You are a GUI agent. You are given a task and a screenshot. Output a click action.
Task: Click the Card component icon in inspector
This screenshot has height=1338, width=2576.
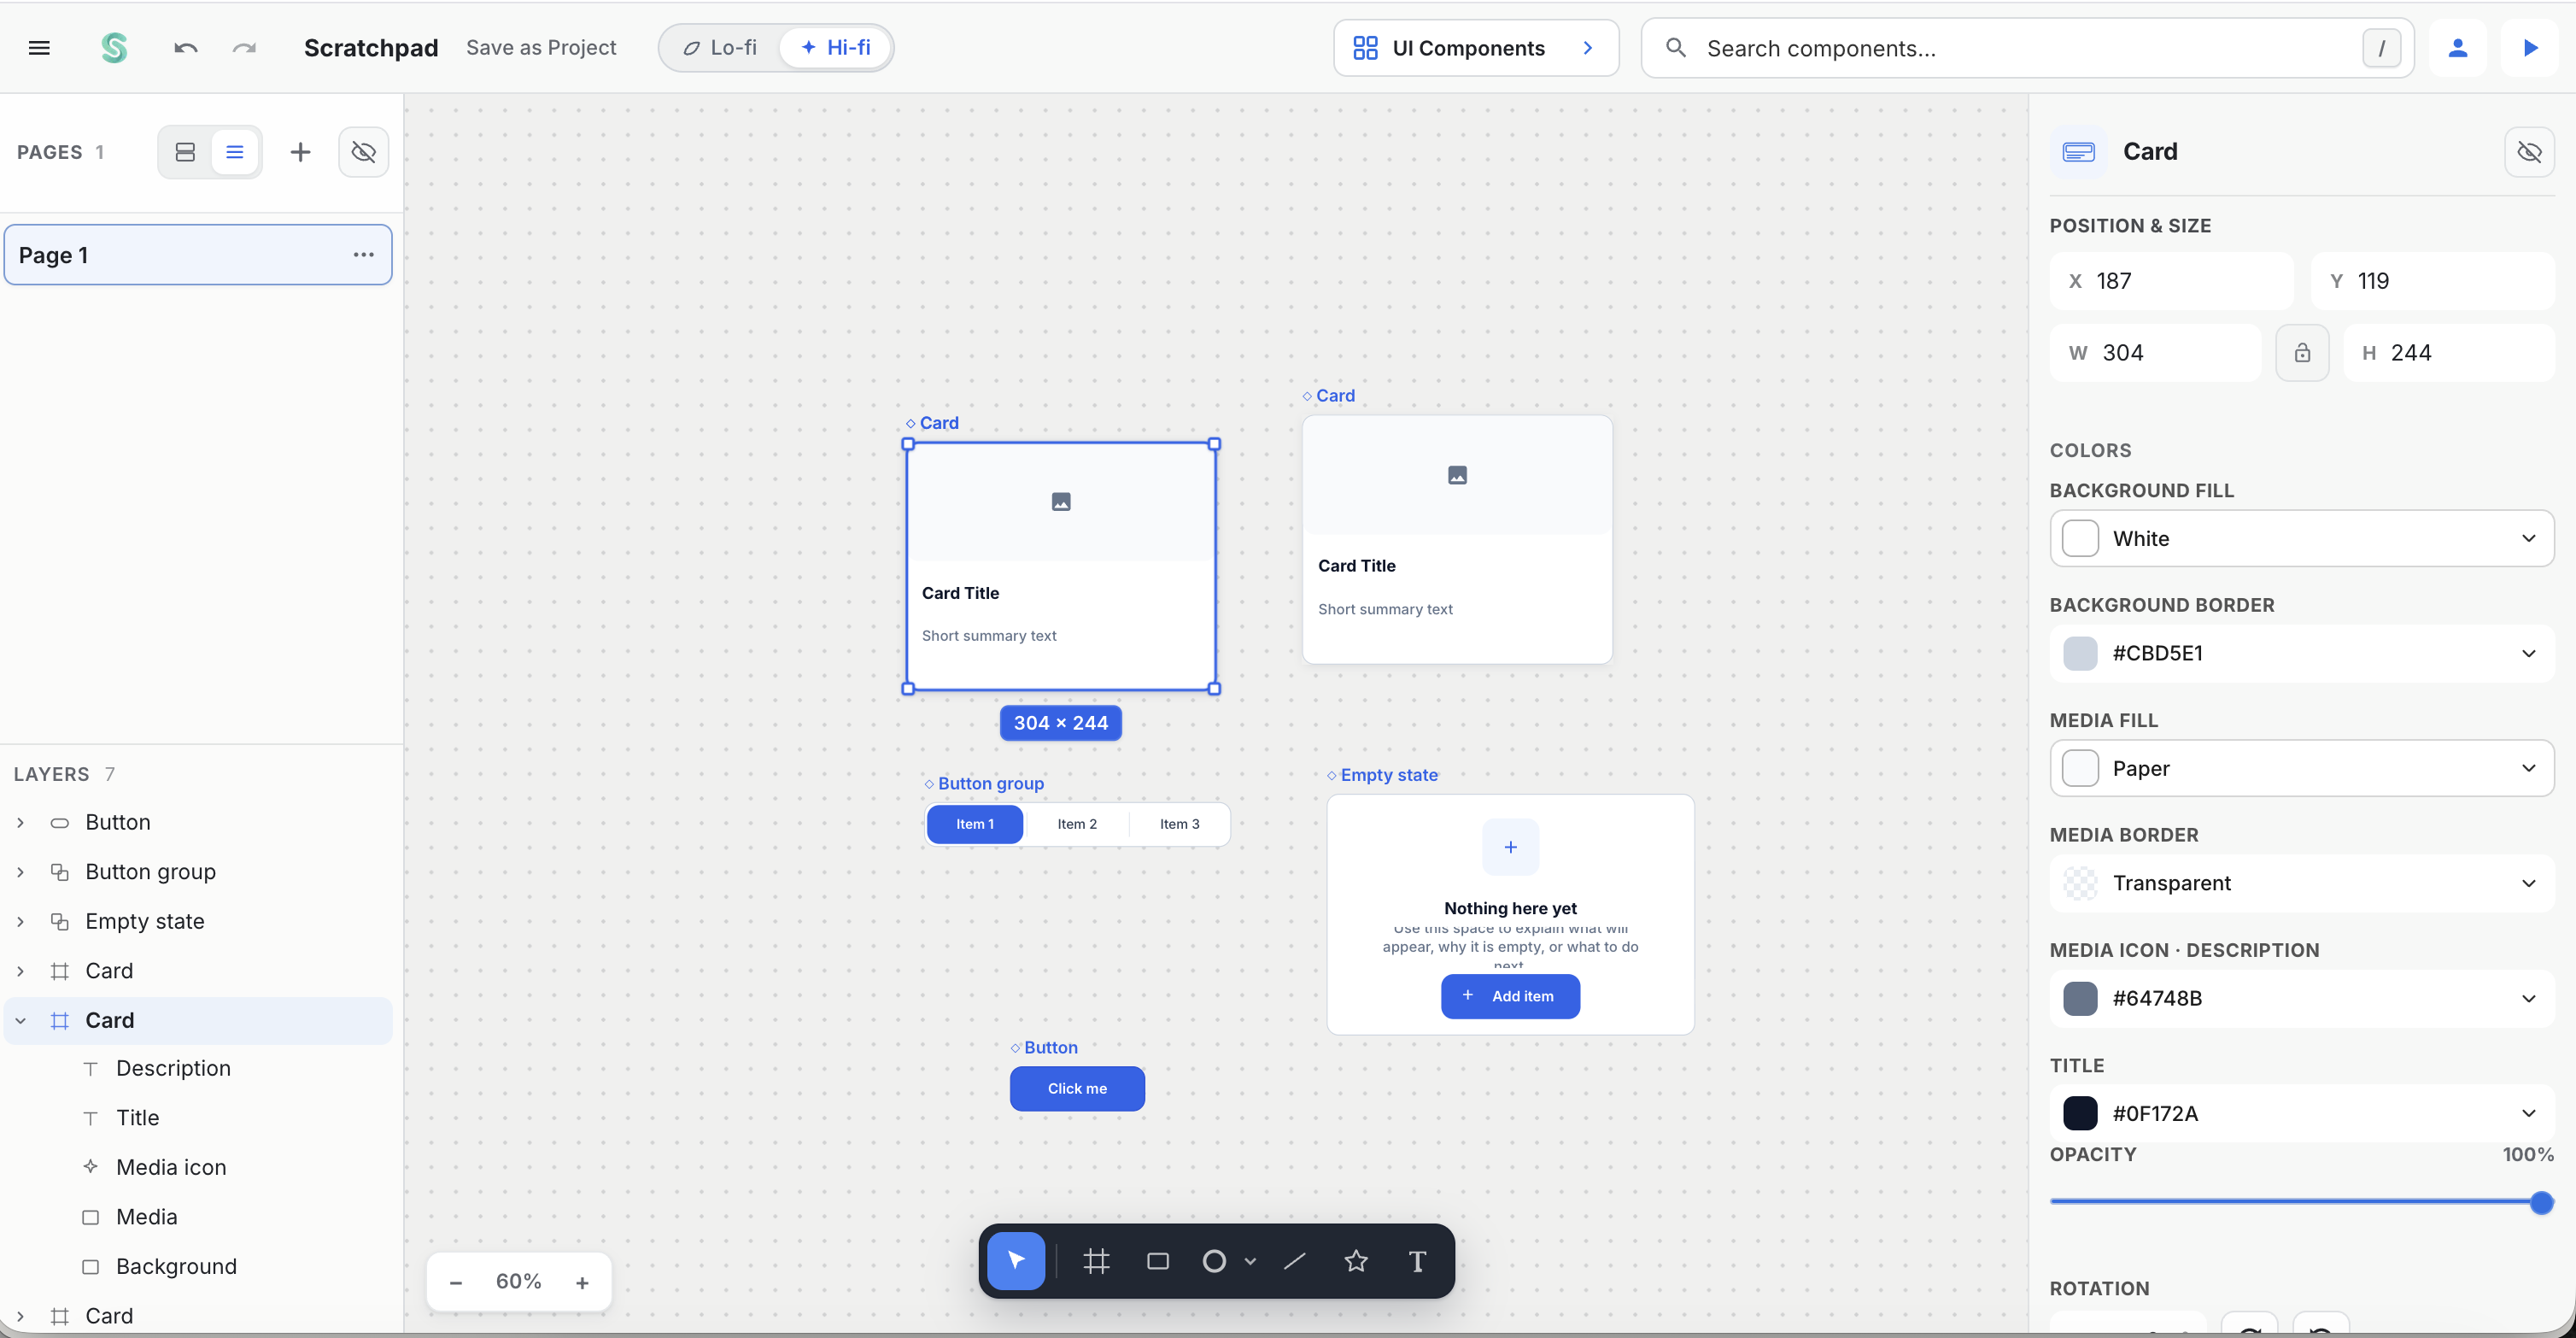2078,152
